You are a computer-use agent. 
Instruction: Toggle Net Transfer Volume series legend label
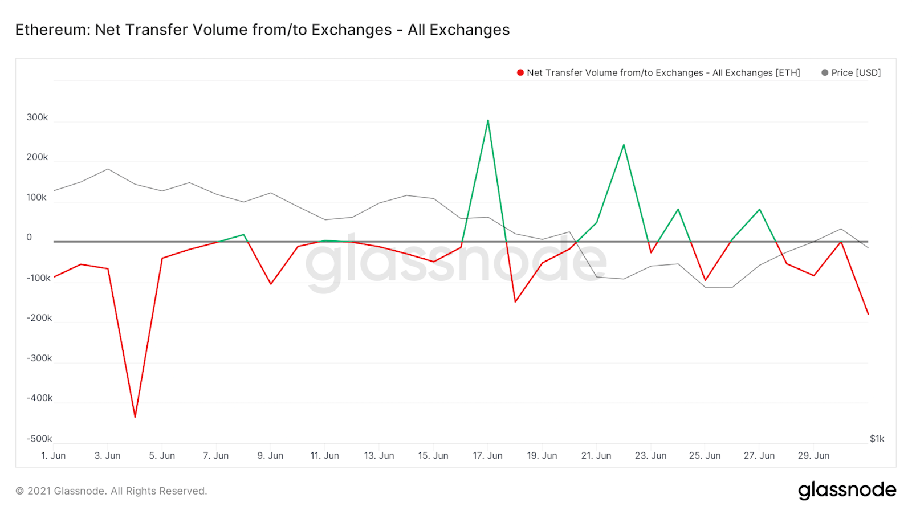click(663, 72)
